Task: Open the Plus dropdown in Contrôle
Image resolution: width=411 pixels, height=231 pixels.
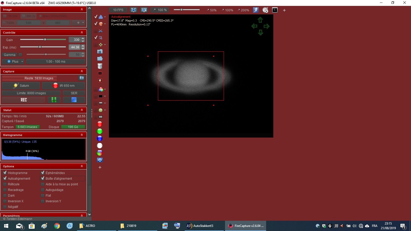Action: click(x=13, y=62)
